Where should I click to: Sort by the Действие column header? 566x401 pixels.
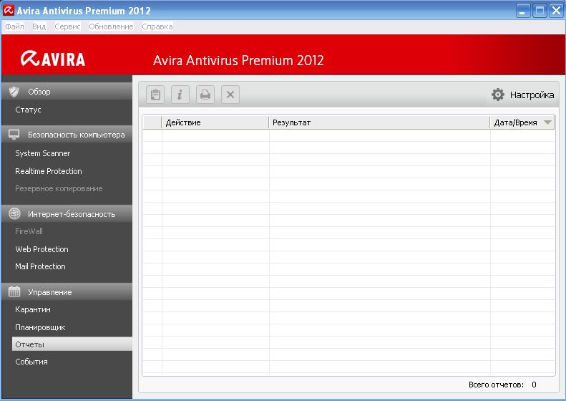[215, 122]
